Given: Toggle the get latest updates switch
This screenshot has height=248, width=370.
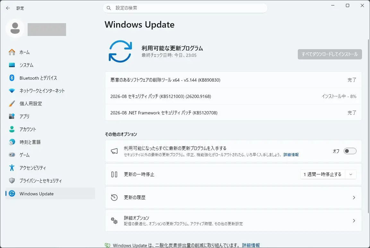Looking at the screenshot, I should click(x=350, y=151).
